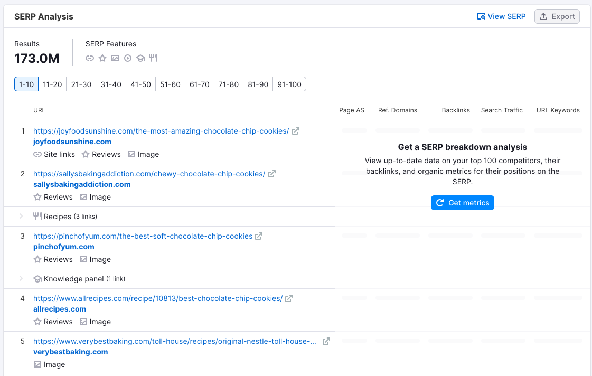Click the Ref. Domains column header

point(398,110)
